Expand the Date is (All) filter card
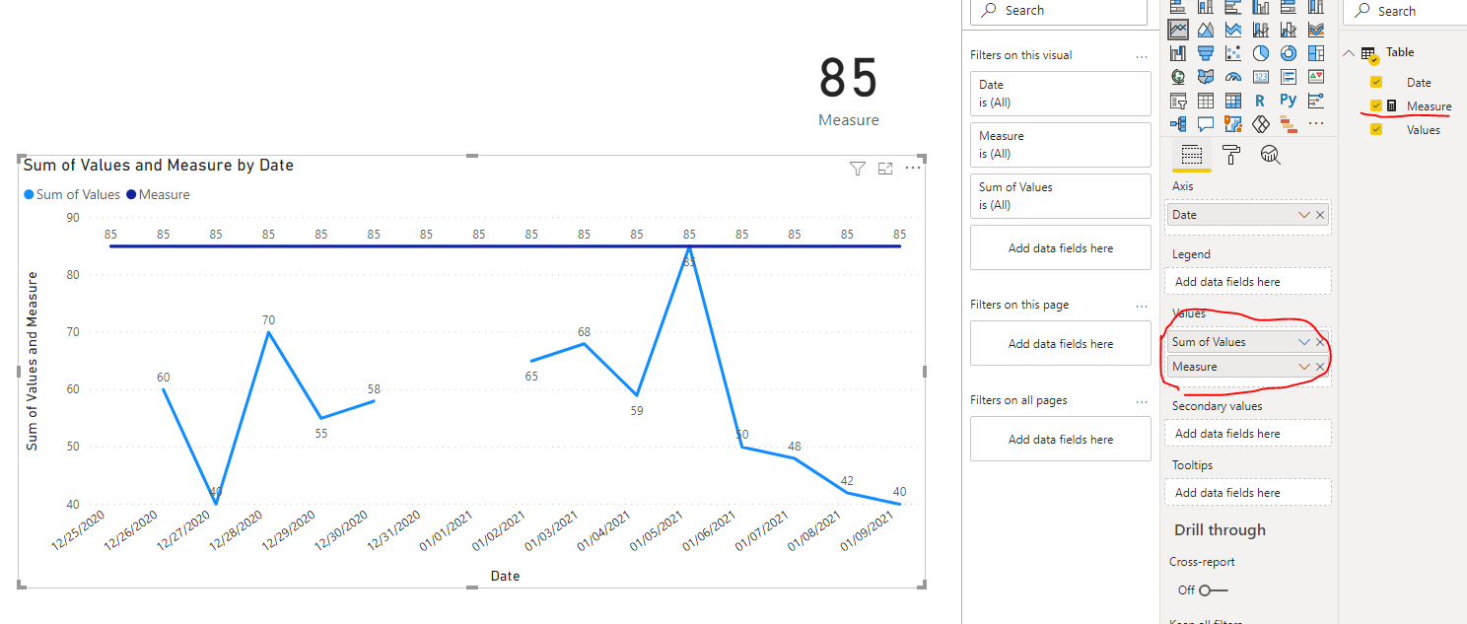Viewport: 1467px width, 624px height. 1061,94
